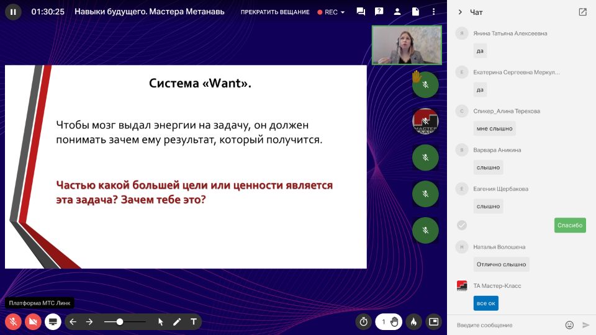The height and width of the screenshot is (335, 596).
Task: Change the layout with picture-in-picture icon
Action: click(434, 322)
